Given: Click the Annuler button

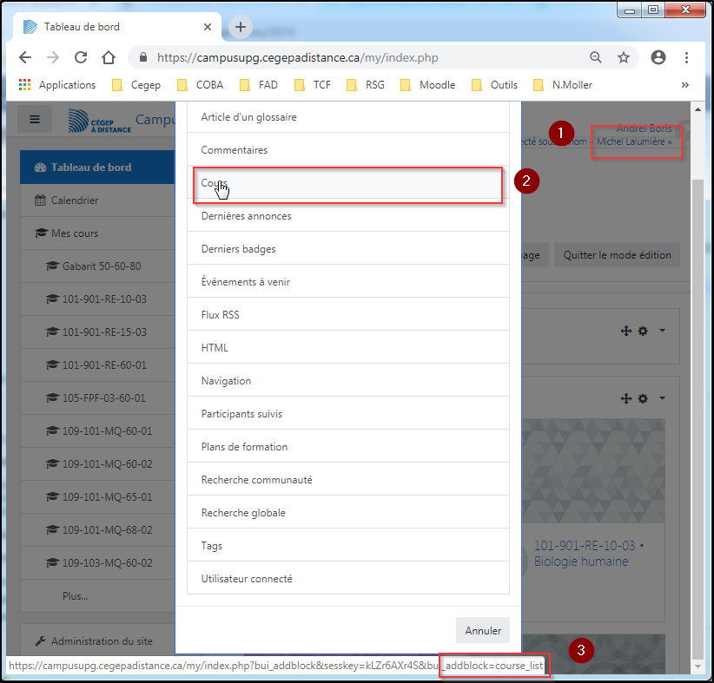Looking at the screenshot, I should (482, 631).
